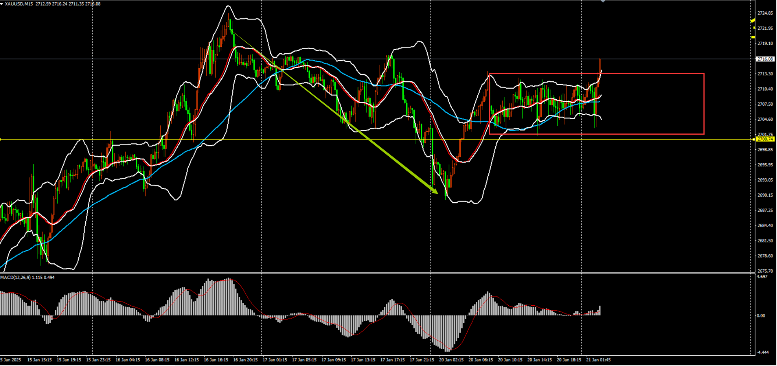Click time label 17 Jan 17:15

pos(393,360)
